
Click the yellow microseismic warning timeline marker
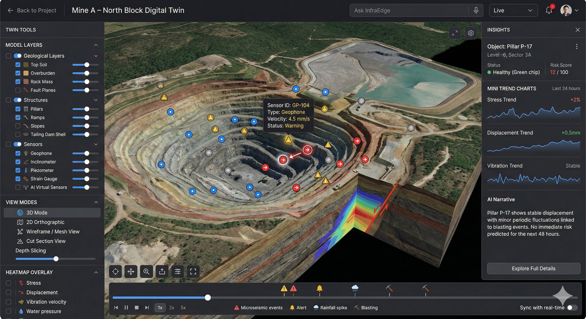coord(284,289)
